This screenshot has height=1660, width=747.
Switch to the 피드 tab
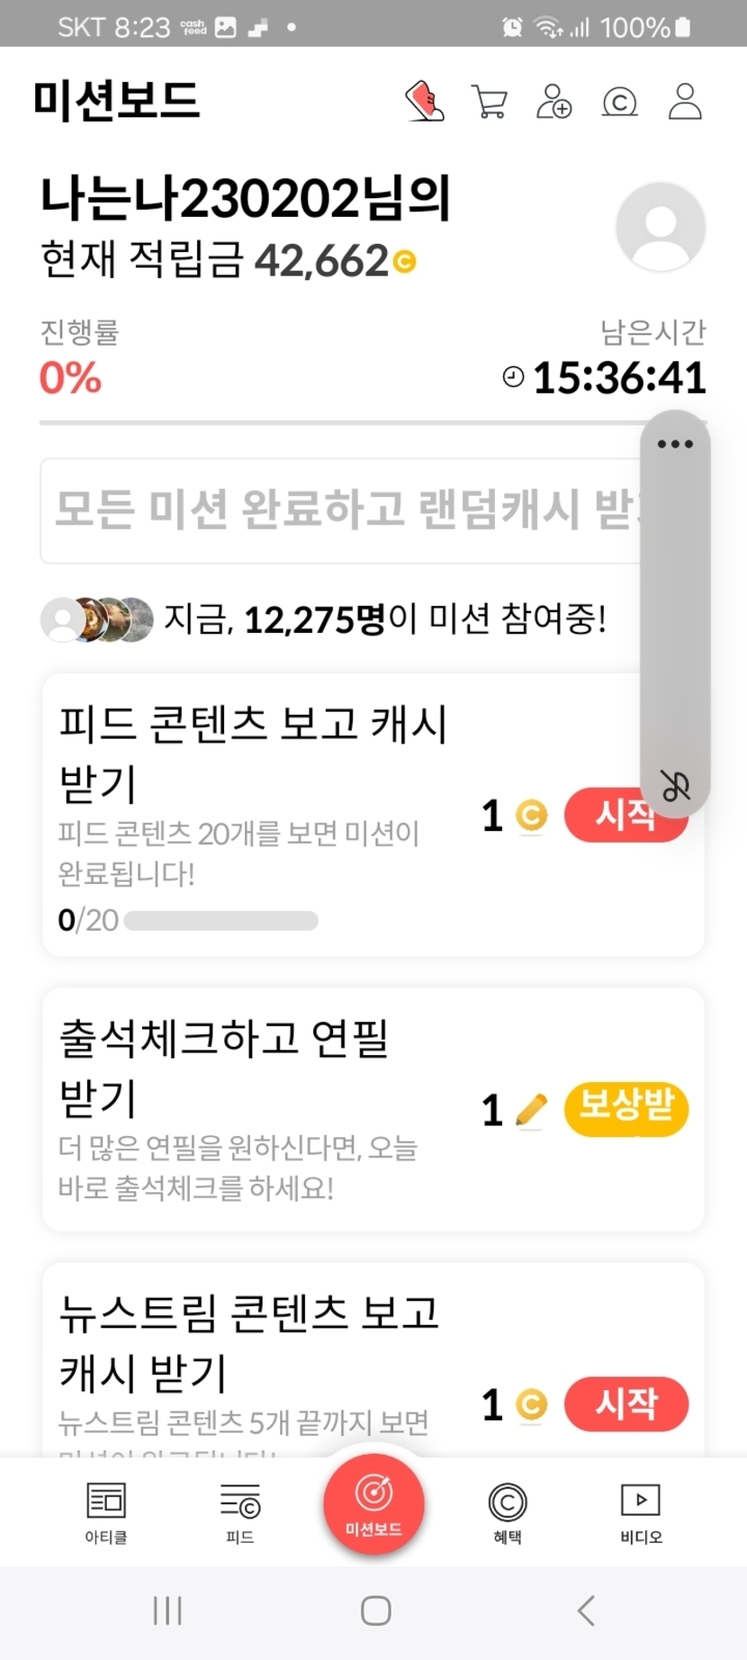(x=239, y=1513)
